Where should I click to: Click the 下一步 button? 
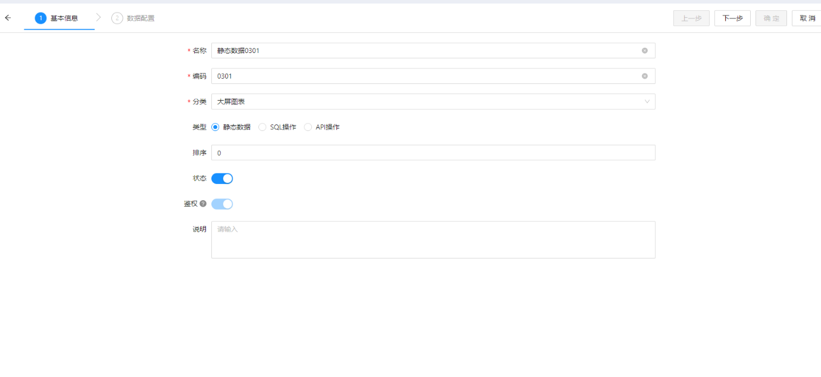732,18
